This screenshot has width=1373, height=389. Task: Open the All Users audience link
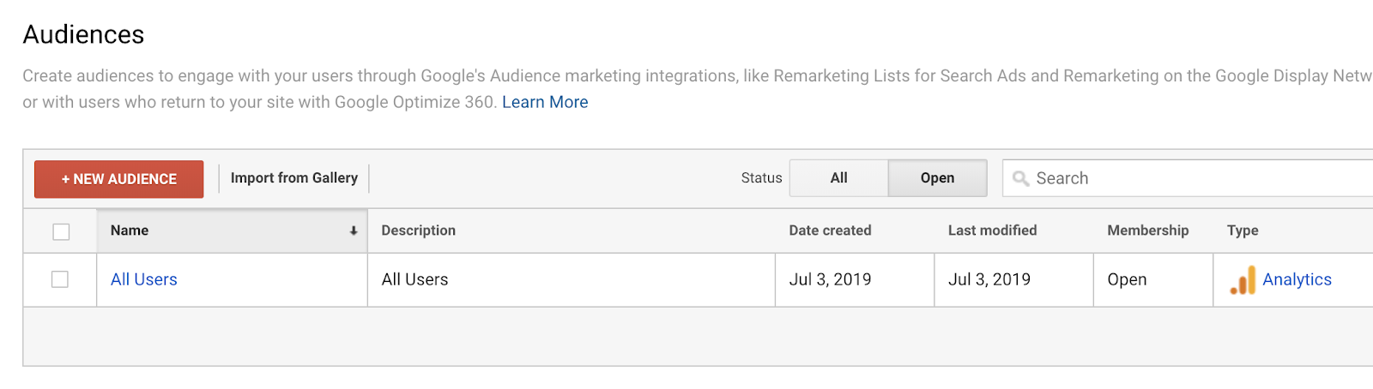tap(144, 279)
